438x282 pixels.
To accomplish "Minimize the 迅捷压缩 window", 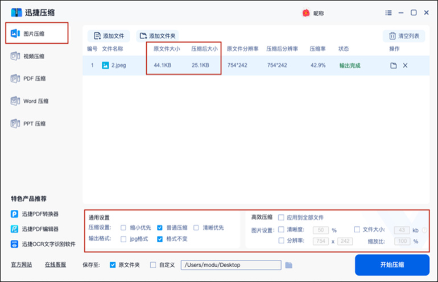I will click(x=401, y=13).
